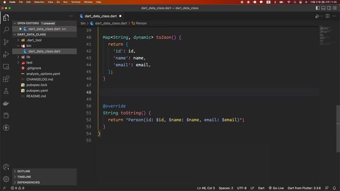Select dart_data_class.dart under bin folder

click(x=44, y=51)
